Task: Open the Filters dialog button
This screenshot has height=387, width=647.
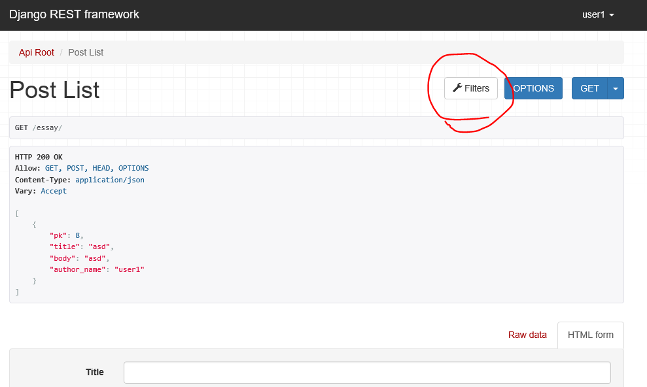Action: (x=471, y=88)
